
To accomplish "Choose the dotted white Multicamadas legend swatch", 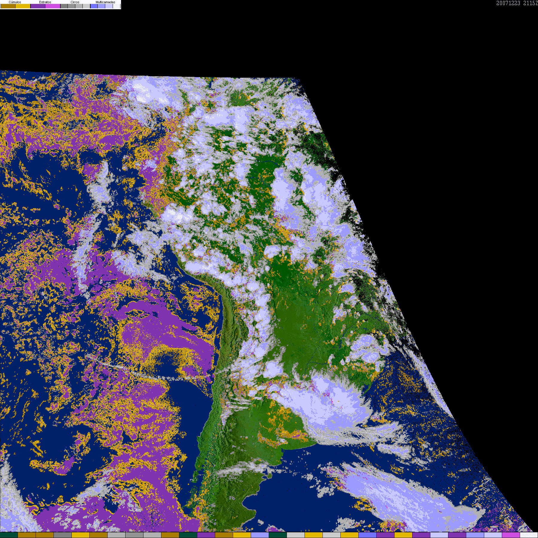I will point(117,6).
